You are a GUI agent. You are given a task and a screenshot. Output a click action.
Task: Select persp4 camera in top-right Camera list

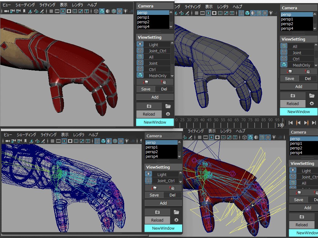297,28
